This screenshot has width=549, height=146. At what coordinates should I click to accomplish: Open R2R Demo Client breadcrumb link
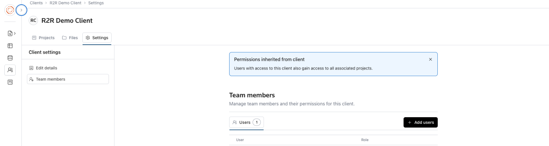[65, 3]
